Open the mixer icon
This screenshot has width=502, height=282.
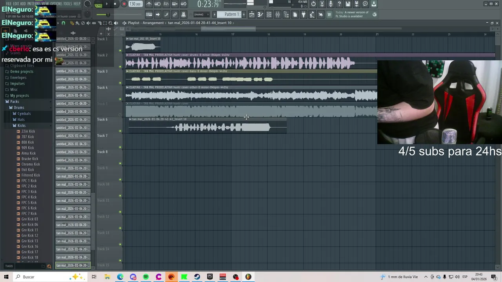pyautogui.click(x=278, y=14)
